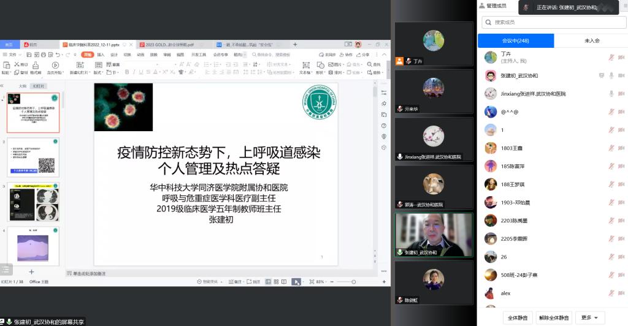This screenshot has height=326, width=628.
Task: Click the Share (分享) icon in WPS
Action: pyautogui.click(x=358, y=55)
